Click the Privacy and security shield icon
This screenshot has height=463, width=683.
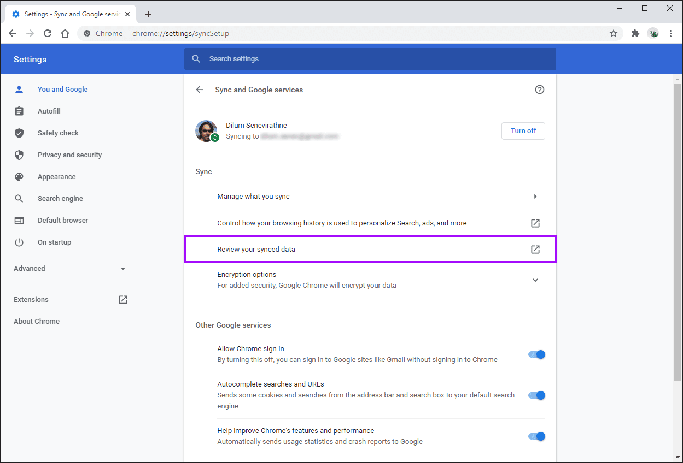pos(19,155)
